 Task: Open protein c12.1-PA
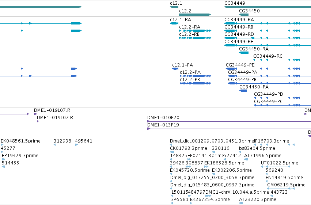pyautogui.click(x=182, y=65)
